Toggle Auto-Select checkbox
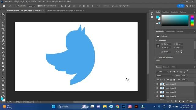 click(16, 6)
